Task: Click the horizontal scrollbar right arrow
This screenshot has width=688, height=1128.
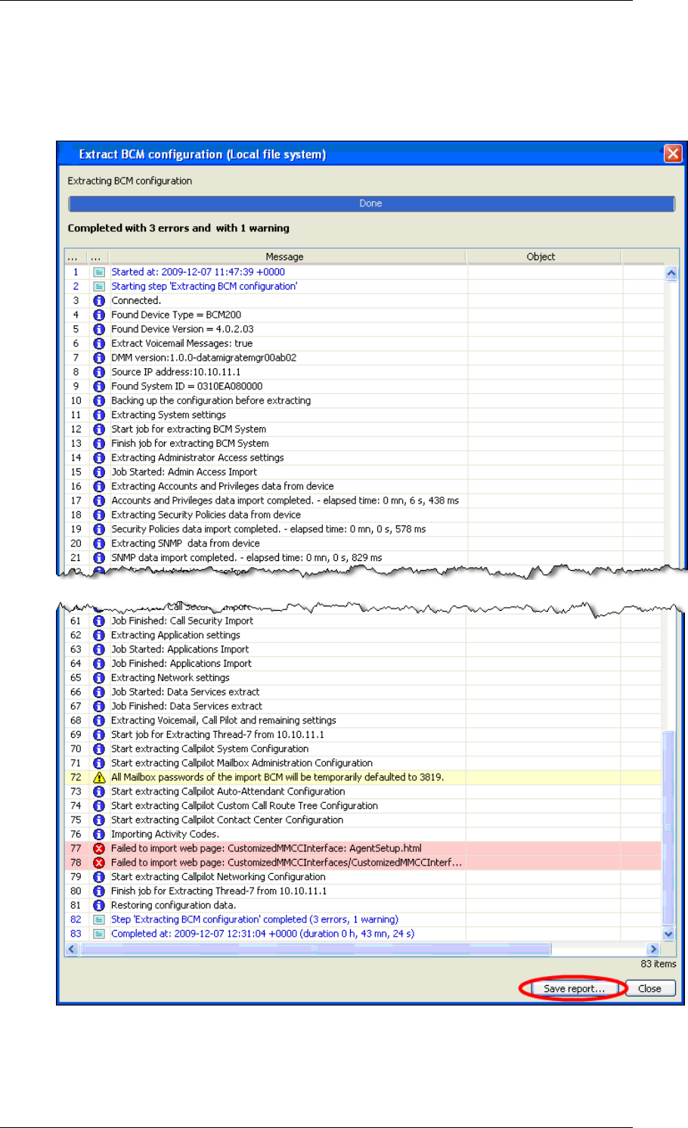Action: pos(653,949)
